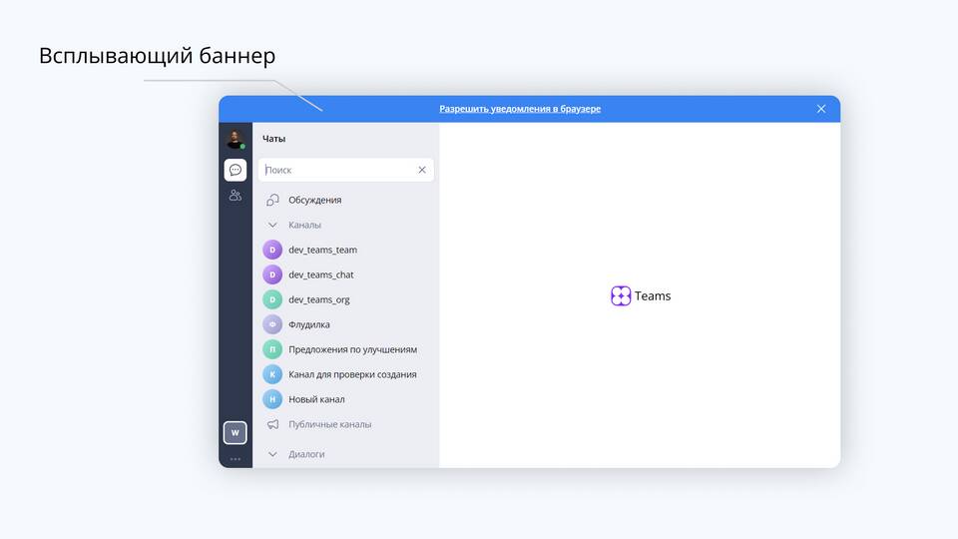This screenshot has height=539, width=958.
Task: Select dev_teams_chat channel name
Action: [320, 274]
